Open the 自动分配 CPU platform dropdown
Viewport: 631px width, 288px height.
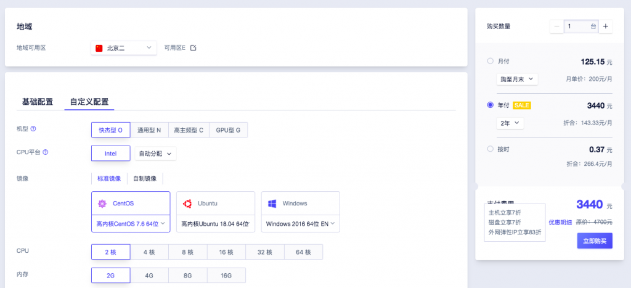point(155,153)
